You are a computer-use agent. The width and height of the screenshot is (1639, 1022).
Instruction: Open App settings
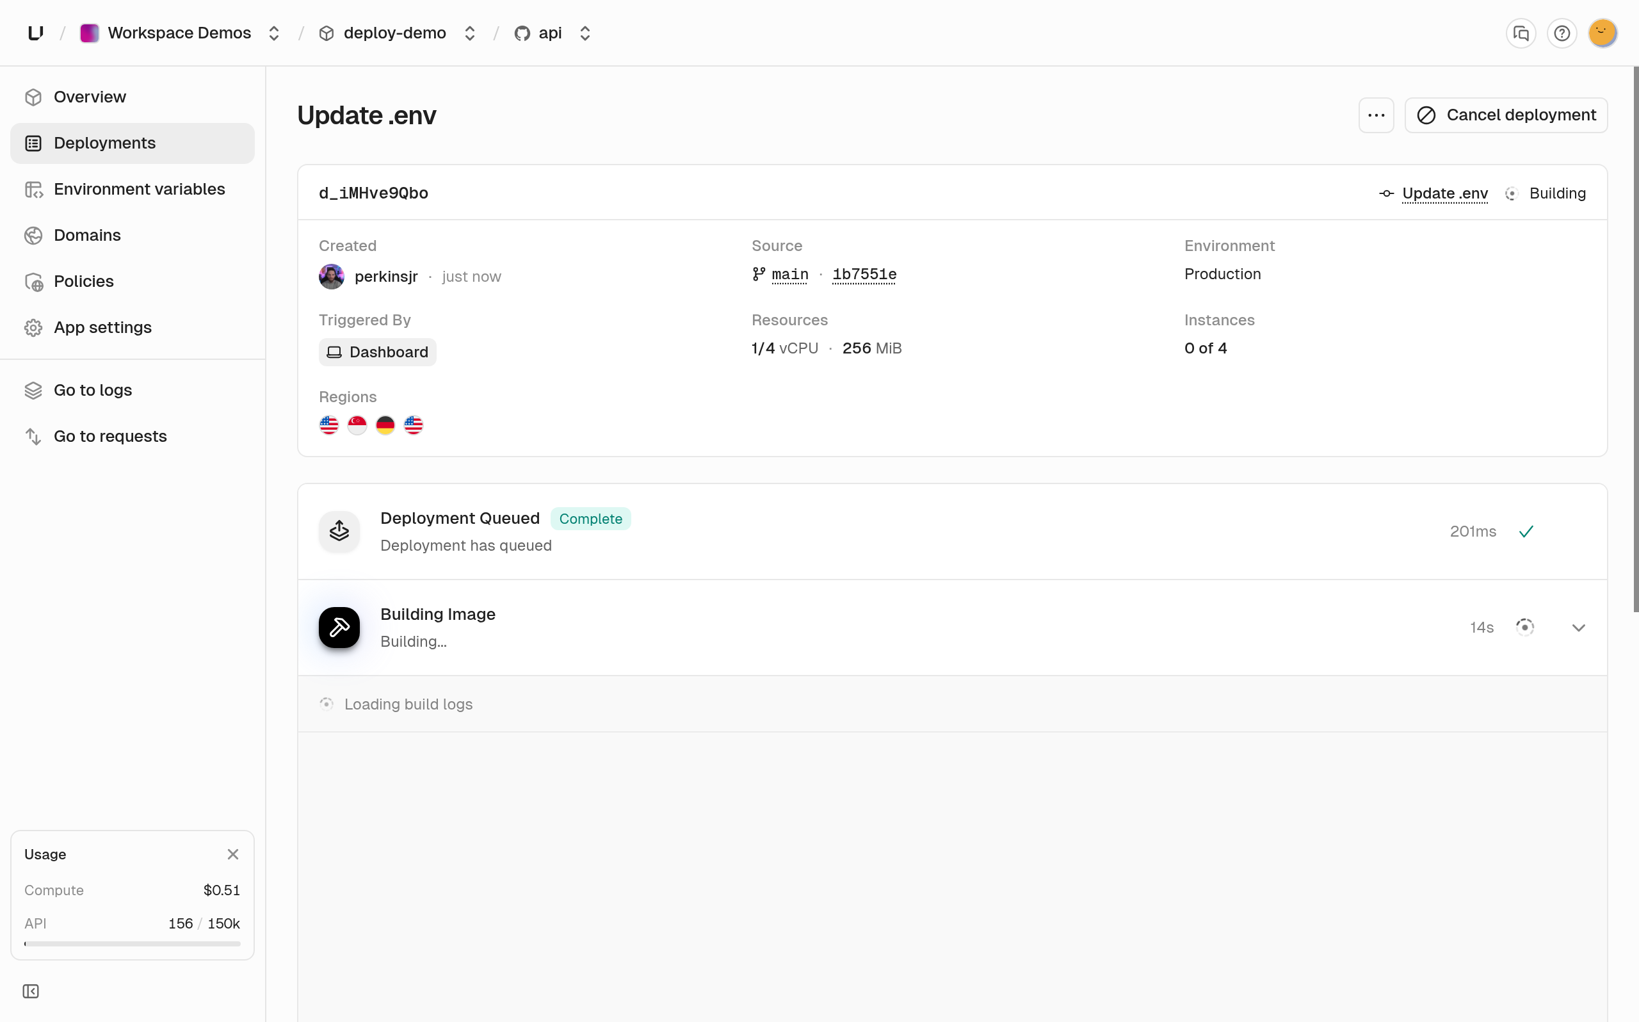point(133,327)
